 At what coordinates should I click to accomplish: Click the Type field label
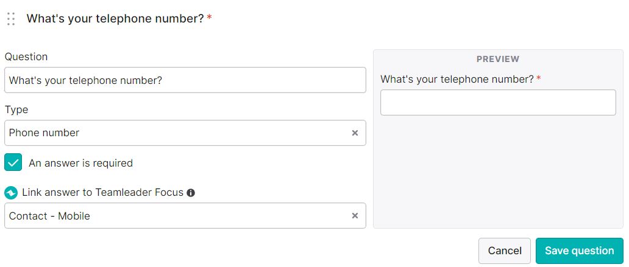point(16,110)
